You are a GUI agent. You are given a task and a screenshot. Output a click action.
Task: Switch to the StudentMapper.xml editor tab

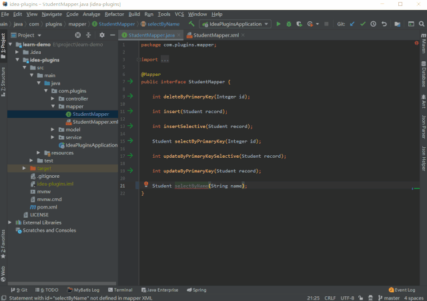[x=216, y=35]
